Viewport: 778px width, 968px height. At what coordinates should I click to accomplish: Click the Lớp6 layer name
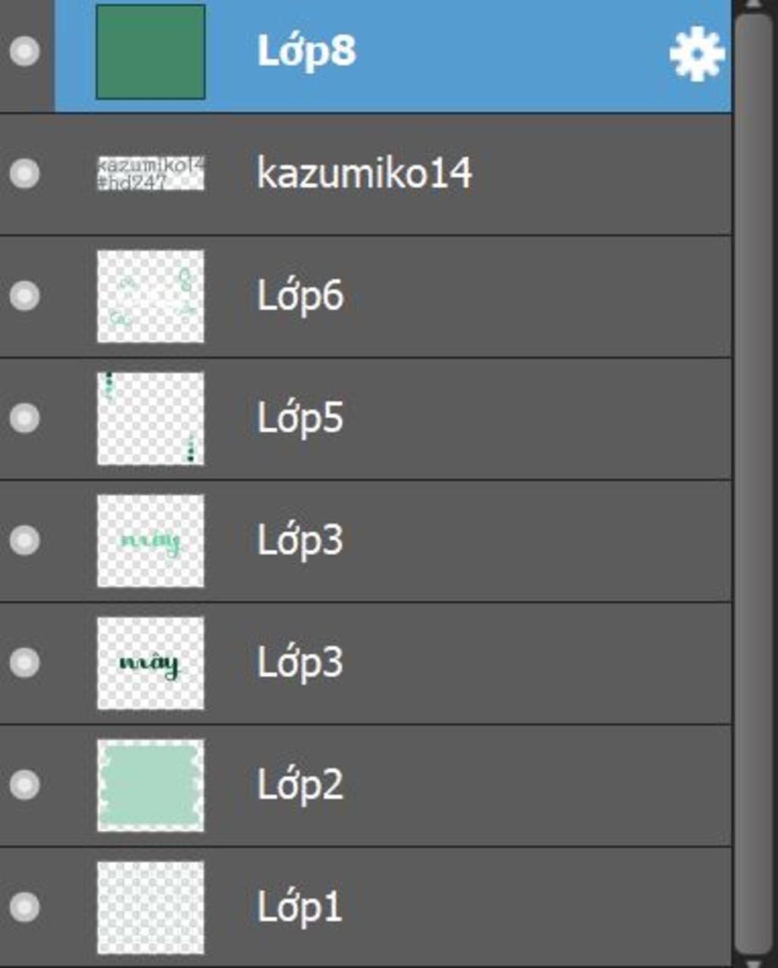tap(300, 296)
